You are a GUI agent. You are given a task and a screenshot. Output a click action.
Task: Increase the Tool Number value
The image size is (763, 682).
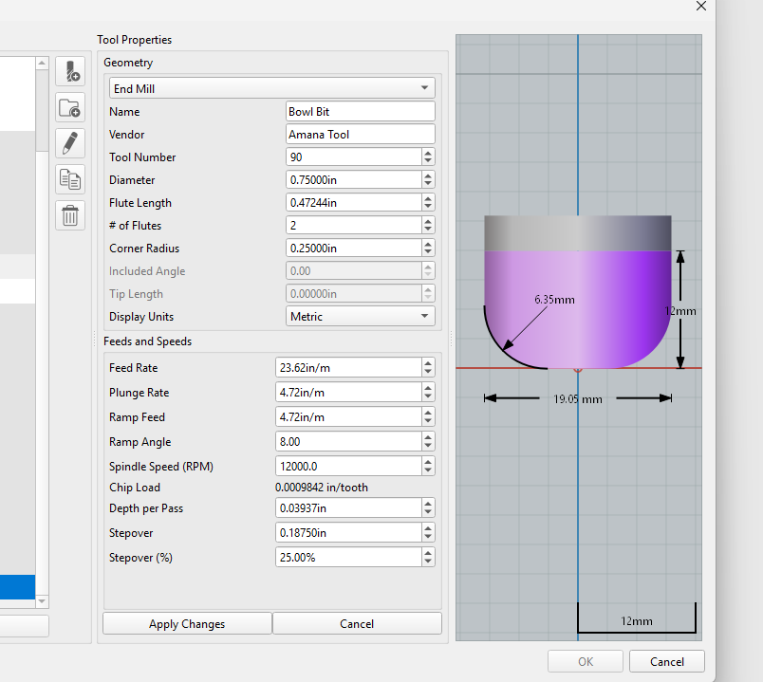pyautogui.click(x=428, y=153)
